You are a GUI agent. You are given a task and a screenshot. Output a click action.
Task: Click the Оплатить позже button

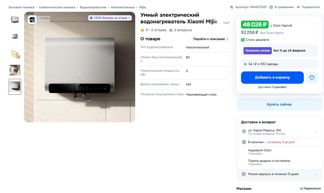[258, 51]
